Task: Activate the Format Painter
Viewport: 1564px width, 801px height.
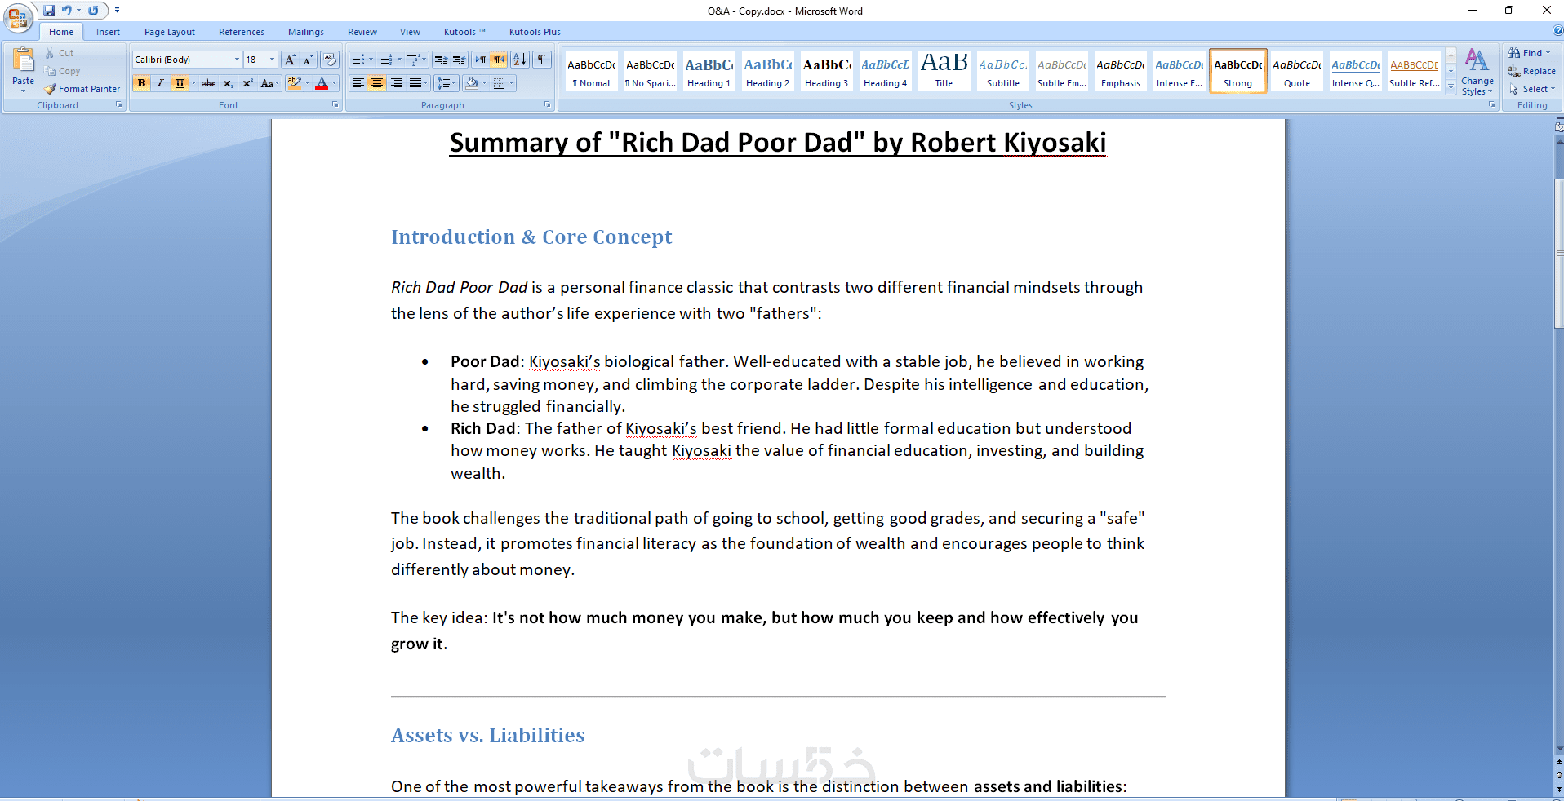Action: [x=82, y=89]
